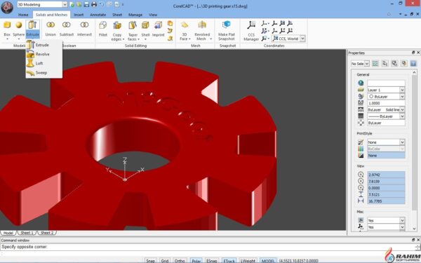Screen dimensions: 421x263
Task: Open the ByLayer Solid line style dropdown
Action: (x=402, y=110)
